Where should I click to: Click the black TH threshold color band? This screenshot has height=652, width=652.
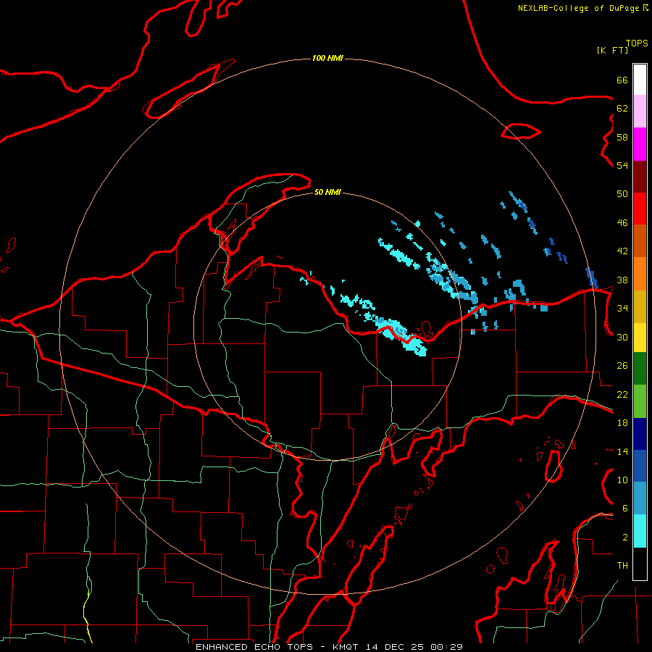click(x=640, y=564)
